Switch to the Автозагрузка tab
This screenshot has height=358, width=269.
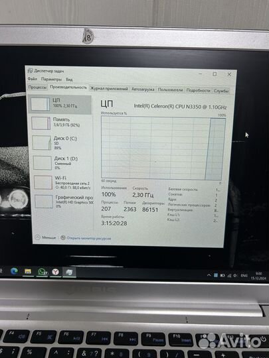(x=143, y=89)
